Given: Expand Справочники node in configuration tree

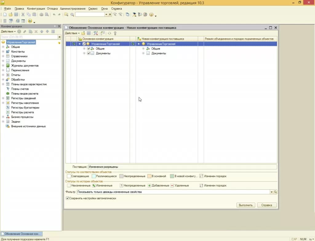Looking at the screenshot, I should (3, 56).
